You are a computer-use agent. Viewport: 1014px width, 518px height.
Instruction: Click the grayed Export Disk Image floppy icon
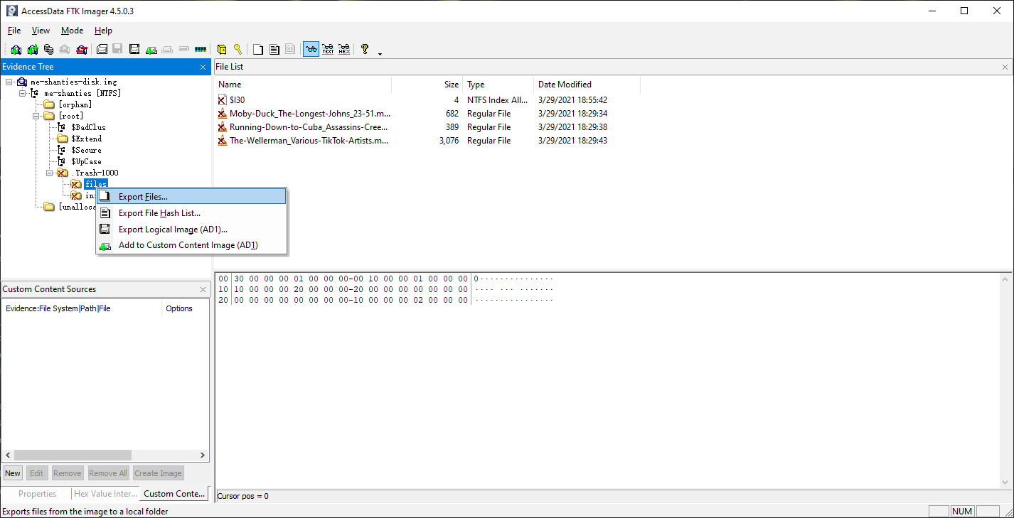118,49
